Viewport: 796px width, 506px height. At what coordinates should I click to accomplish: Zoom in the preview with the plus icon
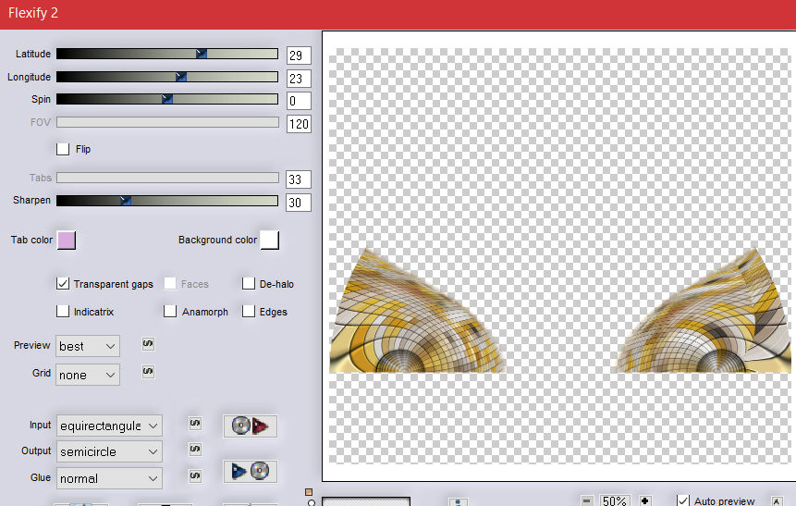(644, 501)
